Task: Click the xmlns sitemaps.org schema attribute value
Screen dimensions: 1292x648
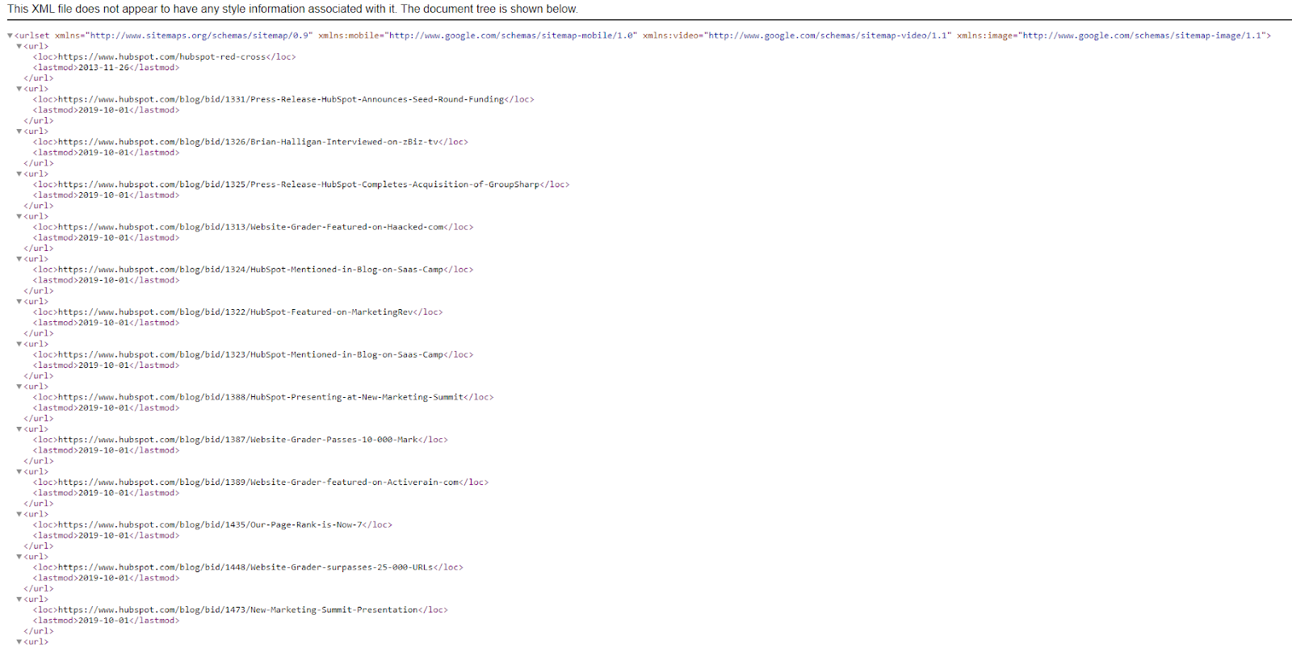Action: point(199,36)
